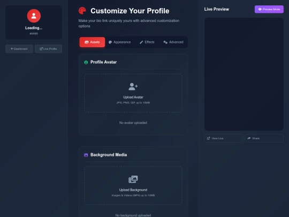
Task: Click the 'Images & Videos (MP4) up to 10MB' text
Action: coord(133,195)
